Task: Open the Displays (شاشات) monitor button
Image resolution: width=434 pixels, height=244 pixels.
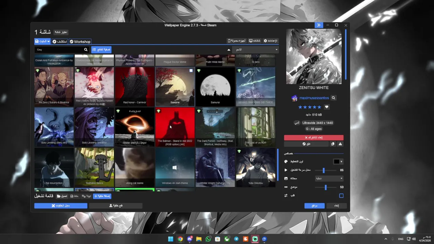Action: point(255,41)
